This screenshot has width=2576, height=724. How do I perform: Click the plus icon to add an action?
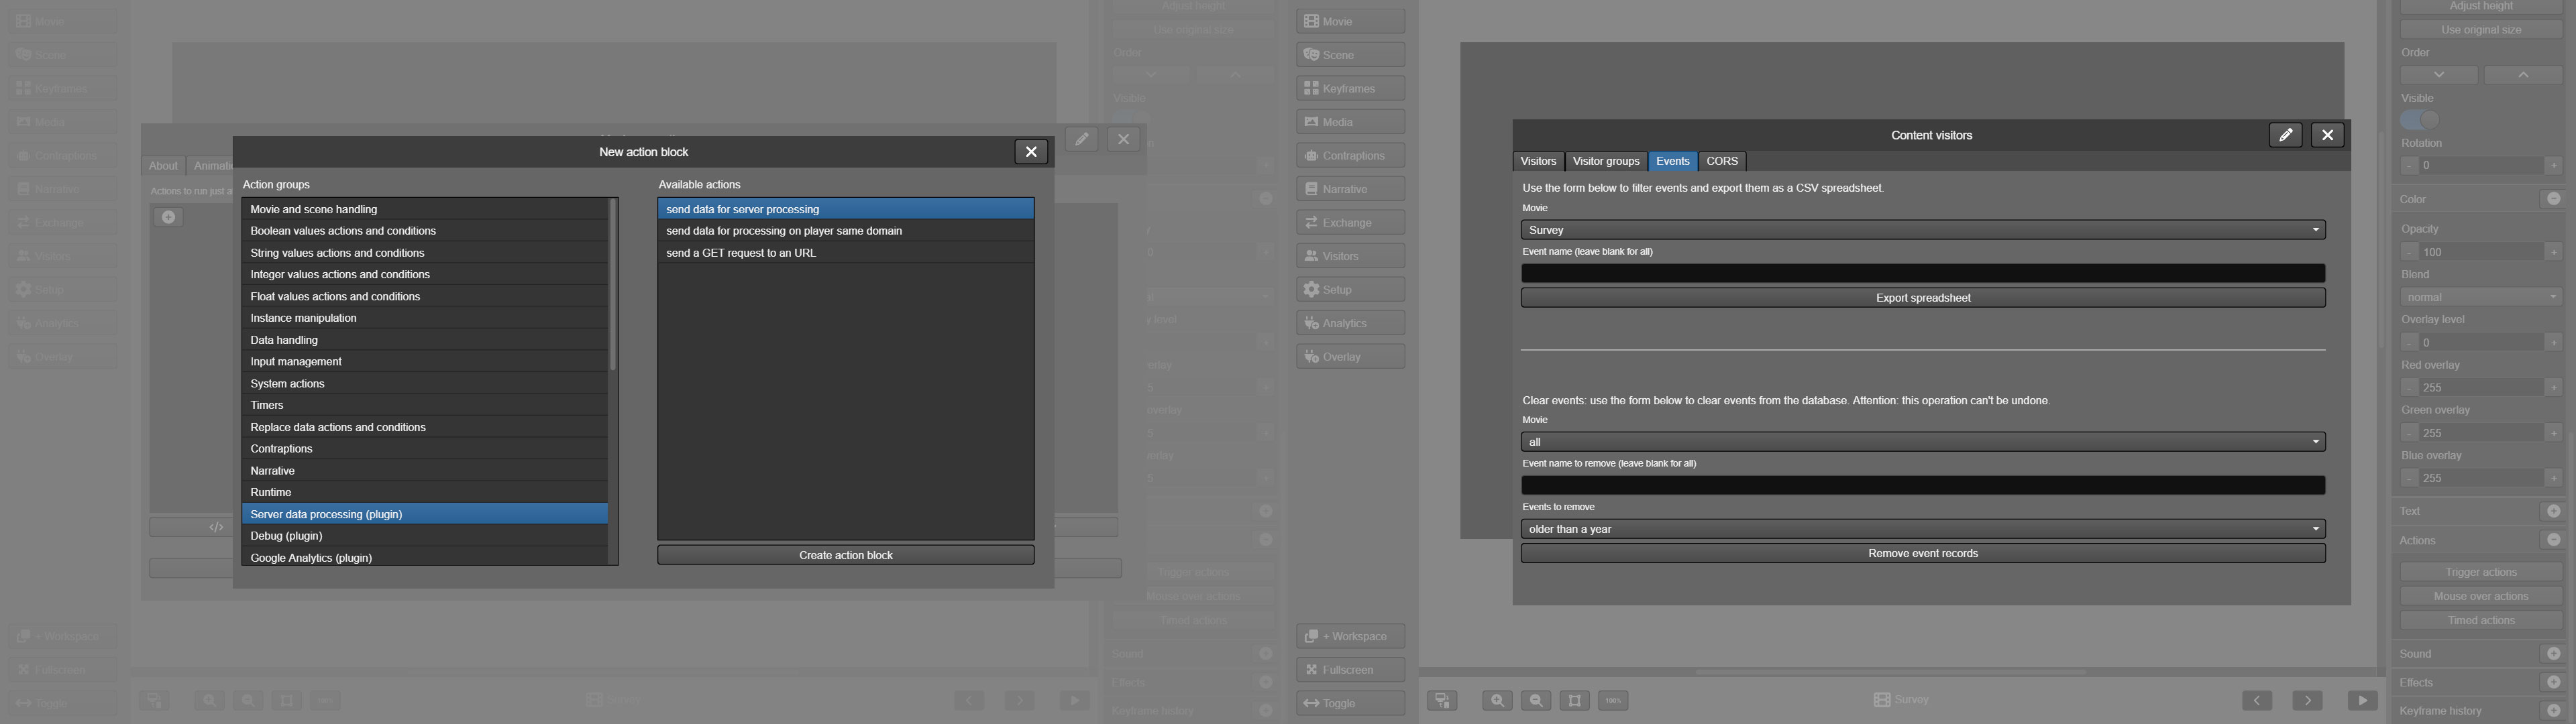[168, 217]
